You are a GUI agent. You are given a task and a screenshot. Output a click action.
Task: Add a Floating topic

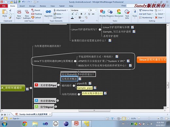(37, 14)
